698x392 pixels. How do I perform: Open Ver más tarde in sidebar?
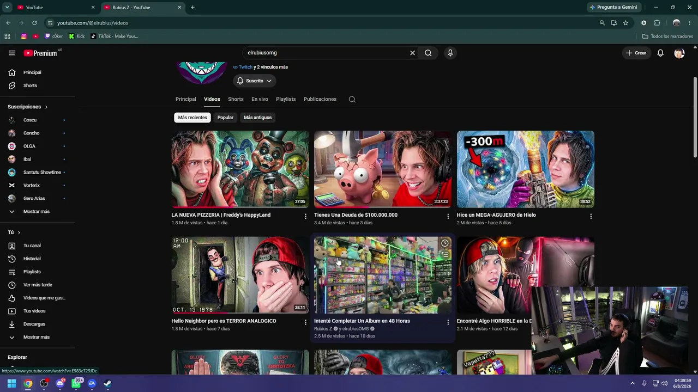pos(38,285)
